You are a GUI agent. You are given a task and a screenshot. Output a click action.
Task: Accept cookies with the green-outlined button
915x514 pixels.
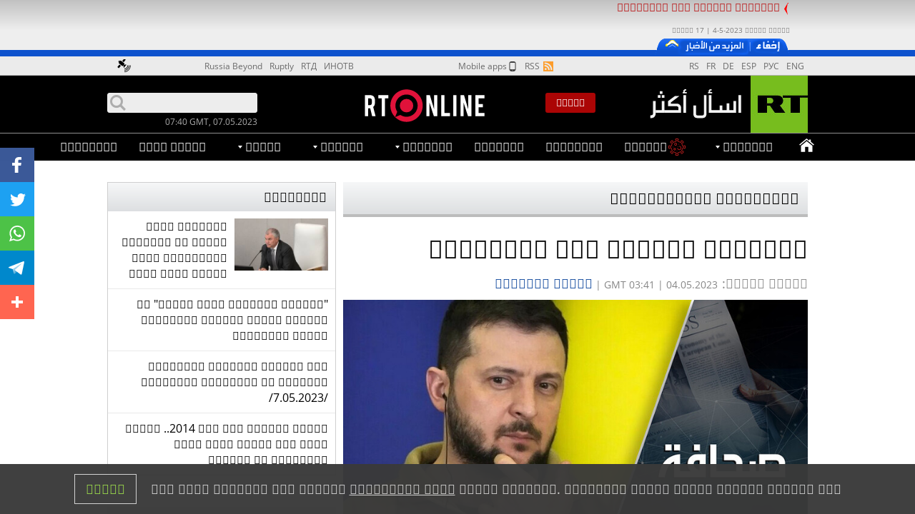coord(105,489)
